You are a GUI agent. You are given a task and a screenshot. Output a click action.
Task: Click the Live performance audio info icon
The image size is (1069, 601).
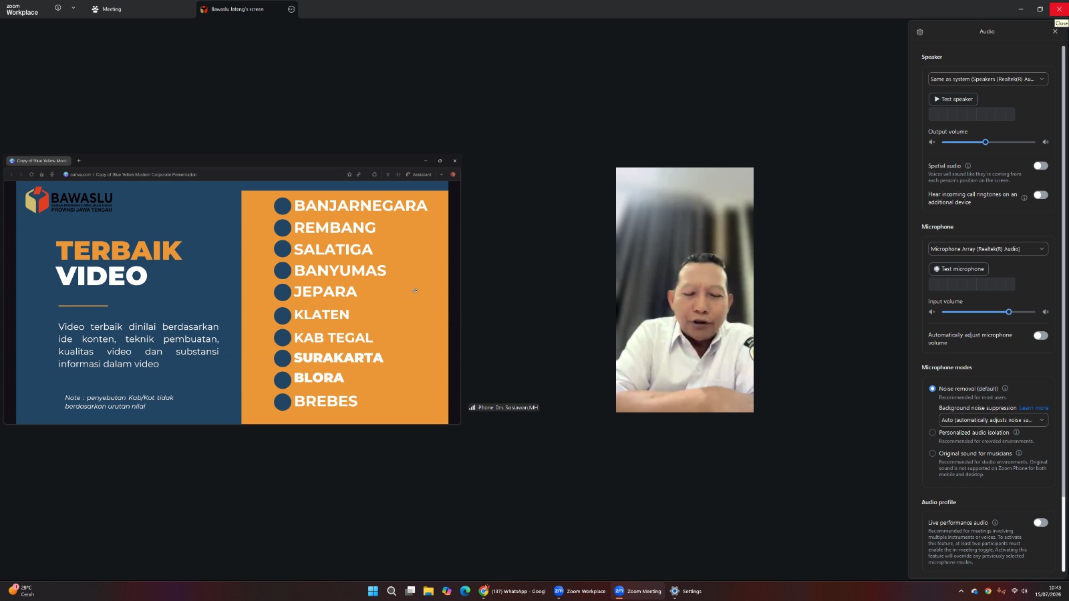pyautogui.click(x=995, y=523)
